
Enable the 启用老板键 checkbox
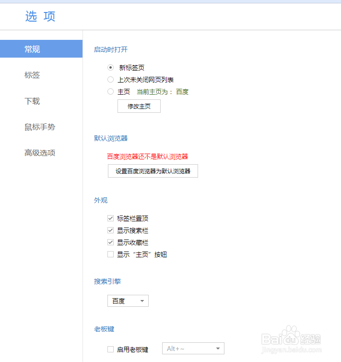110,350
